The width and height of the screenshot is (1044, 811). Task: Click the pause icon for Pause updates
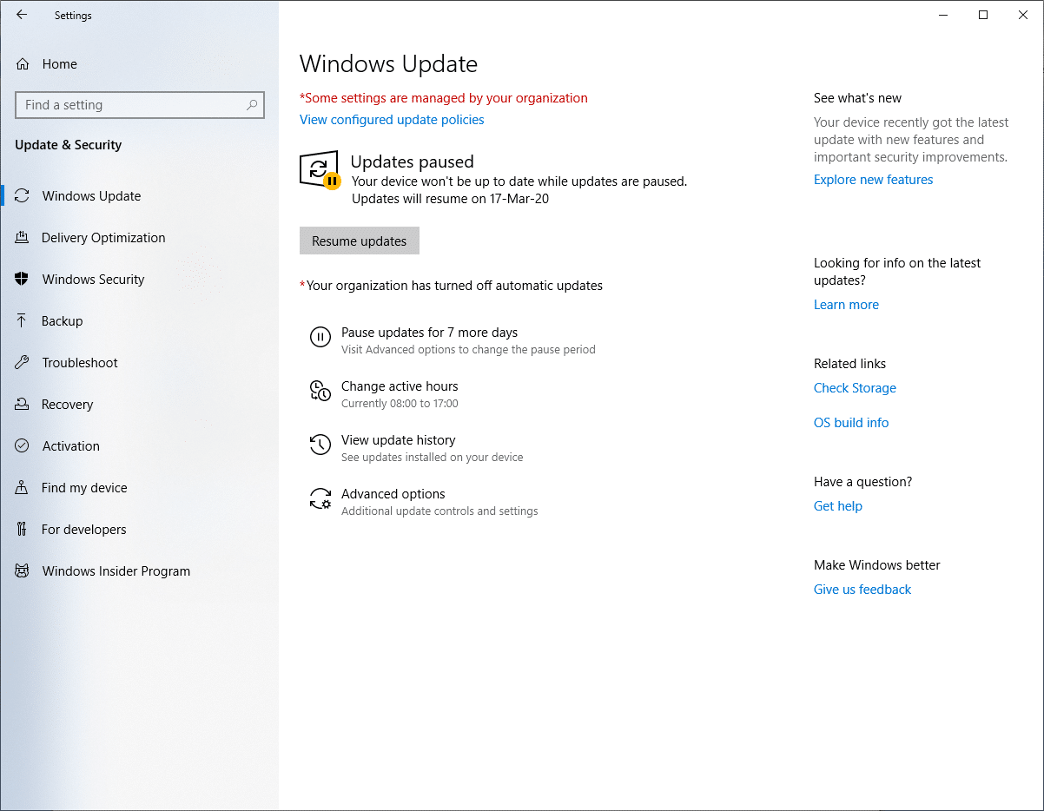(x=320, y=338)
